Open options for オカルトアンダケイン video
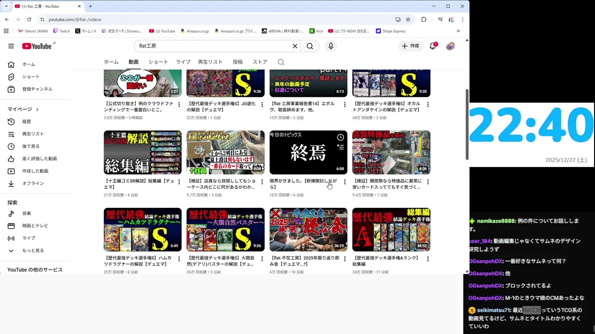 click(428, 104)
